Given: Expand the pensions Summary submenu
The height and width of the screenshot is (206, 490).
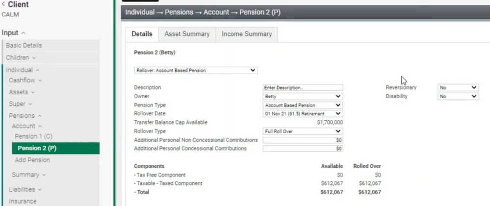Looking at the screenshot, I should pyautogui.click(x=29, y=175).
